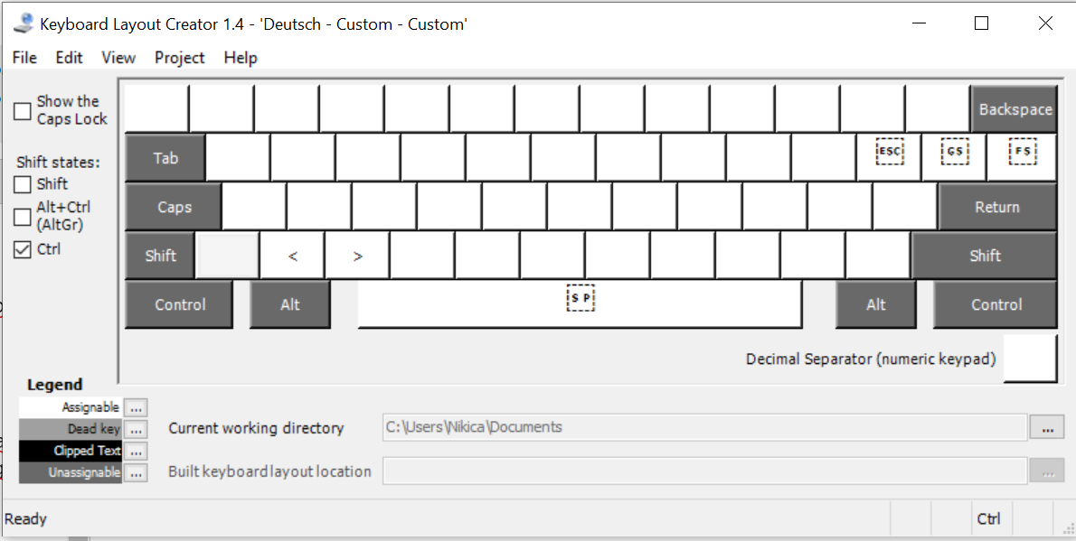
Task: Change the Dead key legend color
Action: (x=136, y=430)
